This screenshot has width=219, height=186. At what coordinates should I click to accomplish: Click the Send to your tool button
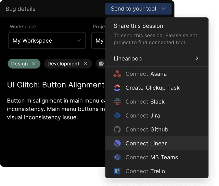tap(138, 9)
